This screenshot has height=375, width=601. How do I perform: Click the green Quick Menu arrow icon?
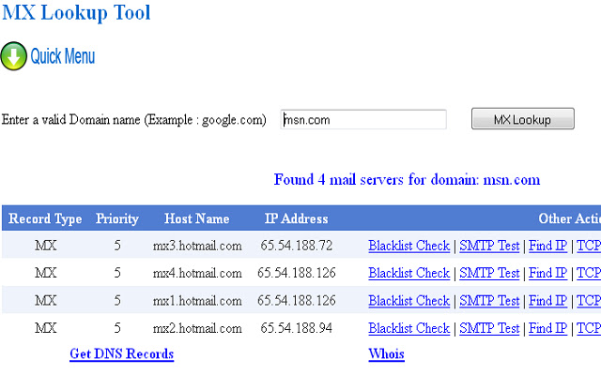(14, 56)
